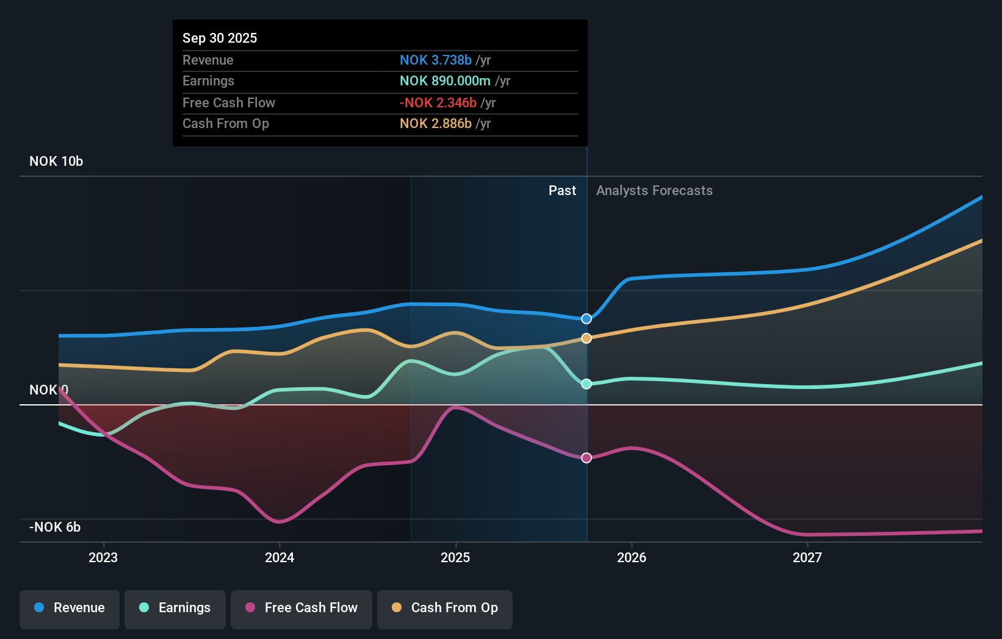Toggle the Cash From Op series visibility
The height and width of the screenshot is (639, 1002).
coord(445,608)
